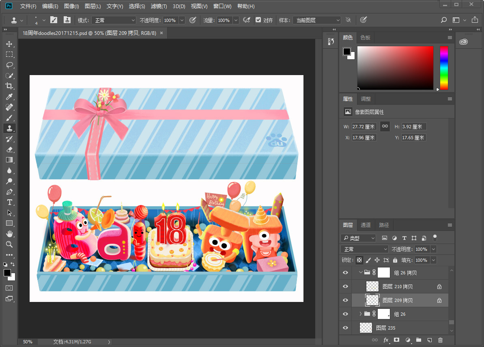Hide the 图层 210 拷贝 layer
The width and height of the screenshot is (484, 347).
pos(345,287)
